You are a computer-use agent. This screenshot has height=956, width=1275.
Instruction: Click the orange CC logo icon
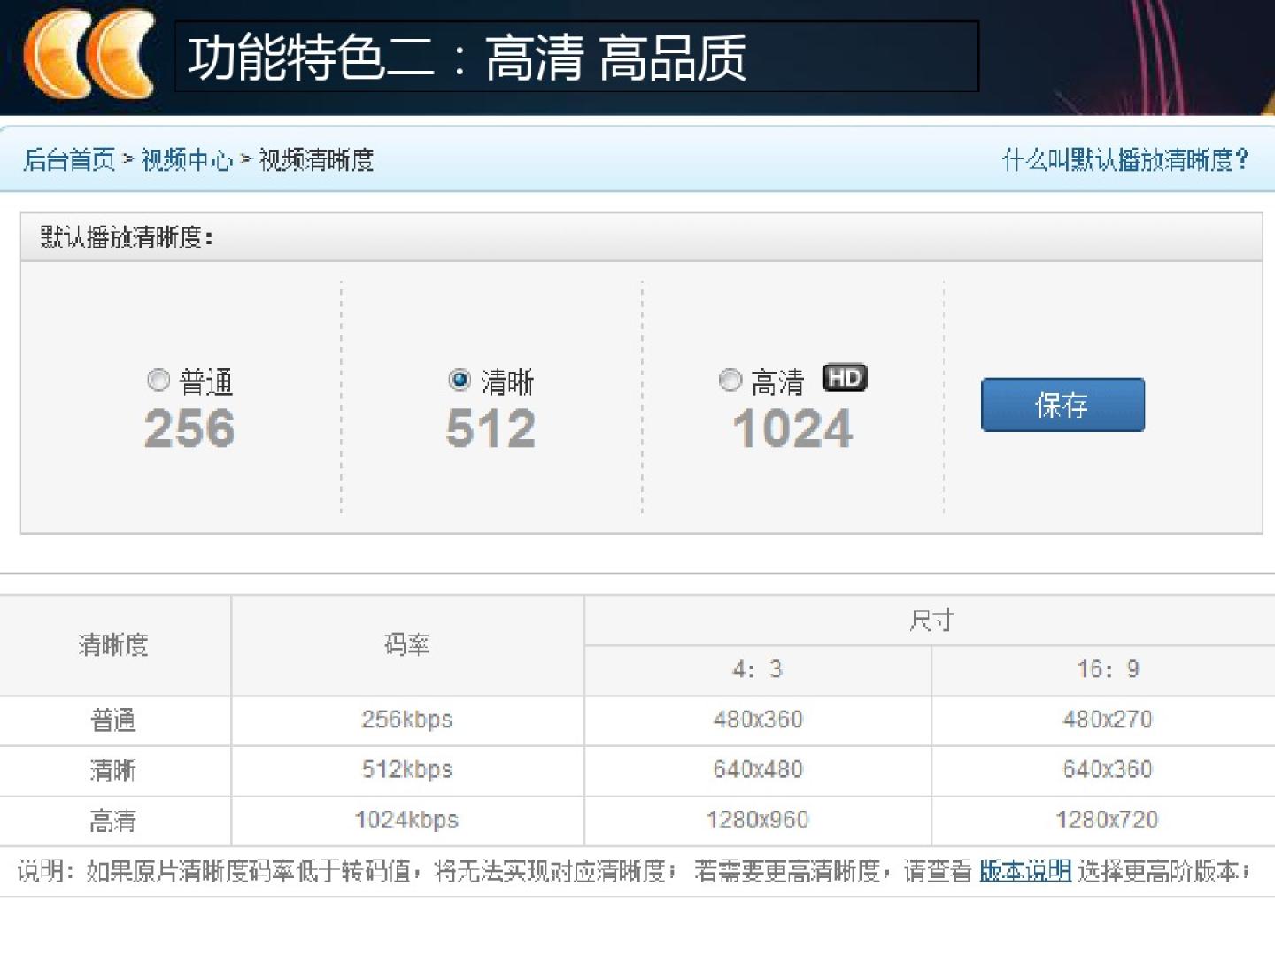pyautogui.click(x=89, y=55)
